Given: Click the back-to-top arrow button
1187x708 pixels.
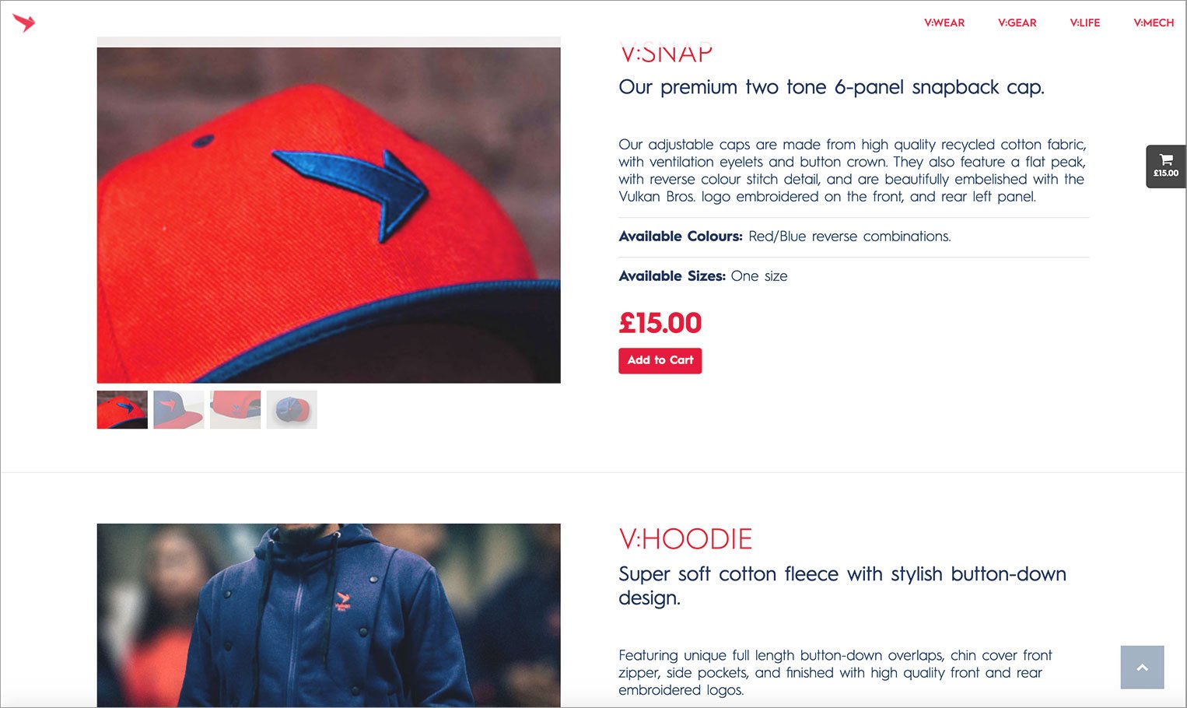Looking at the screenshot, I should (x=1142, y=667).
